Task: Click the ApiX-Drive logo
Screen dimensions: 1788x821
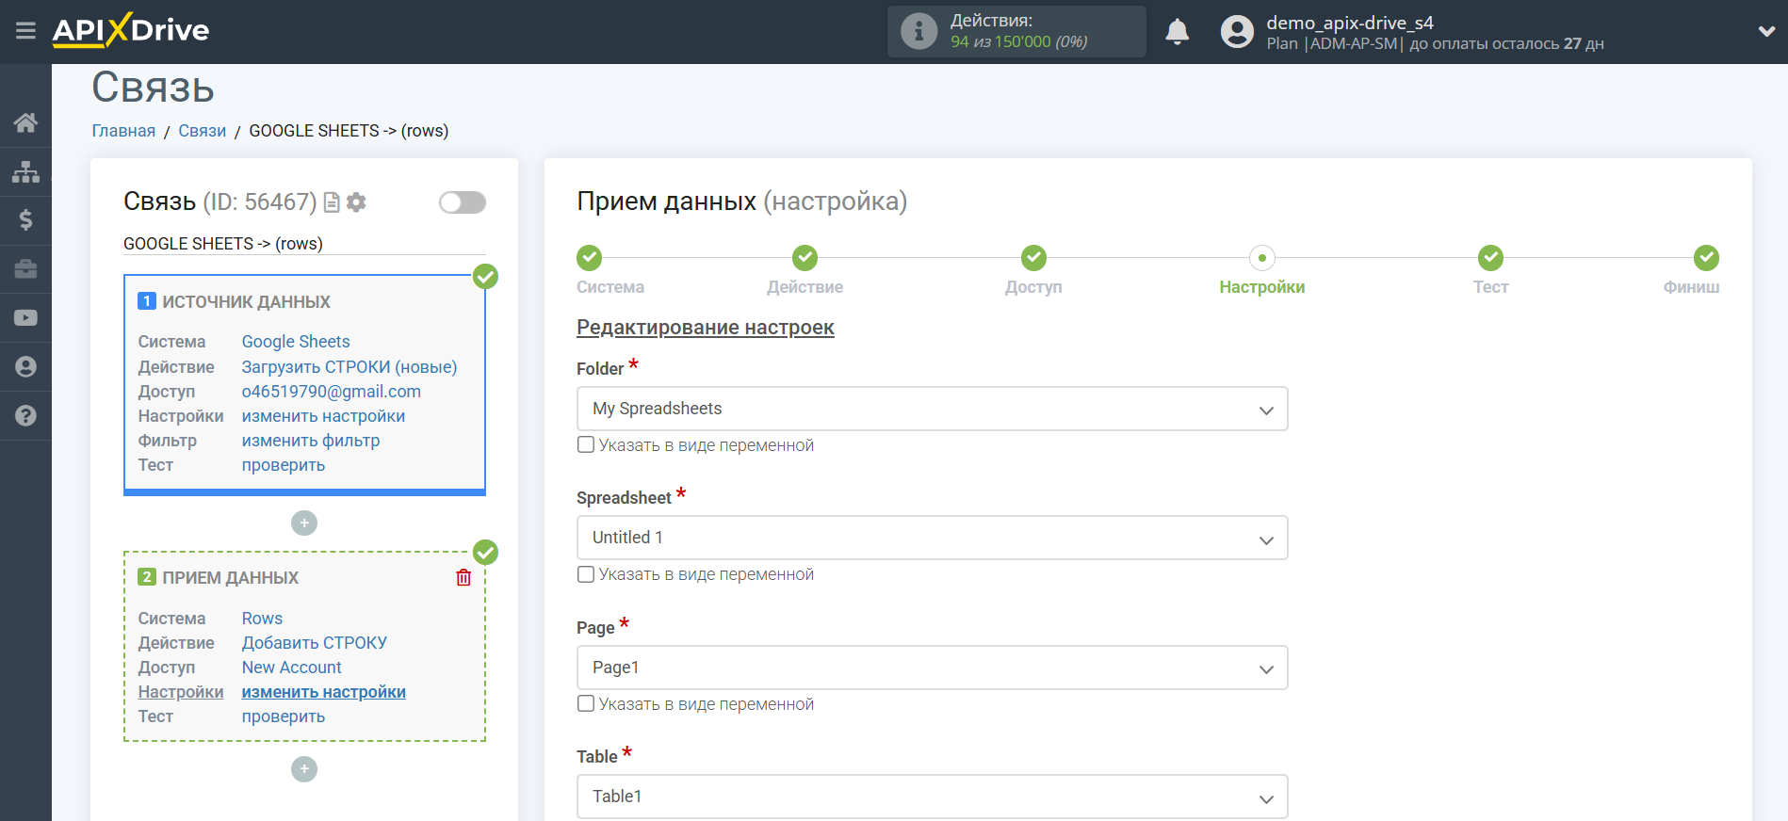Action: [x=131, y=30]
